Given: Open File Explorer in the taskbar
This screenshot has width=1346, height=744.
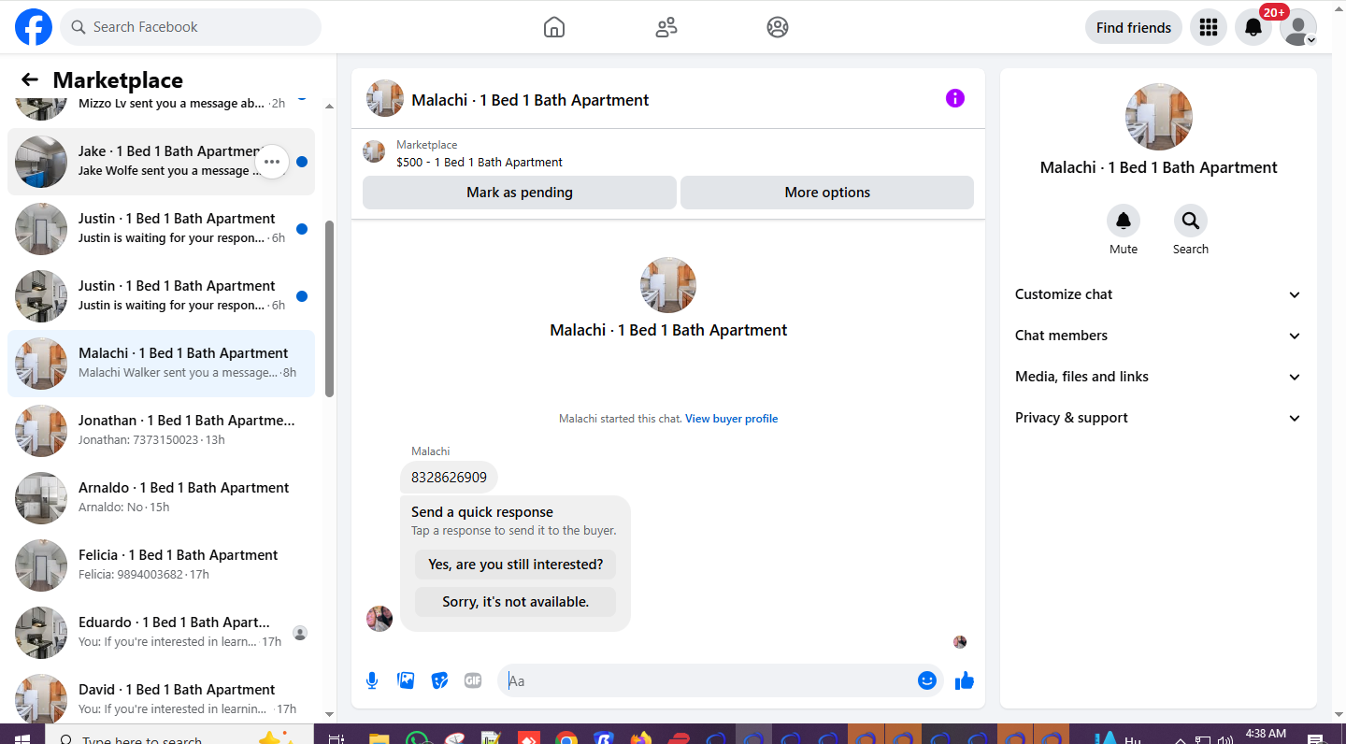Looking at the screenshot, I should (379, 738).
